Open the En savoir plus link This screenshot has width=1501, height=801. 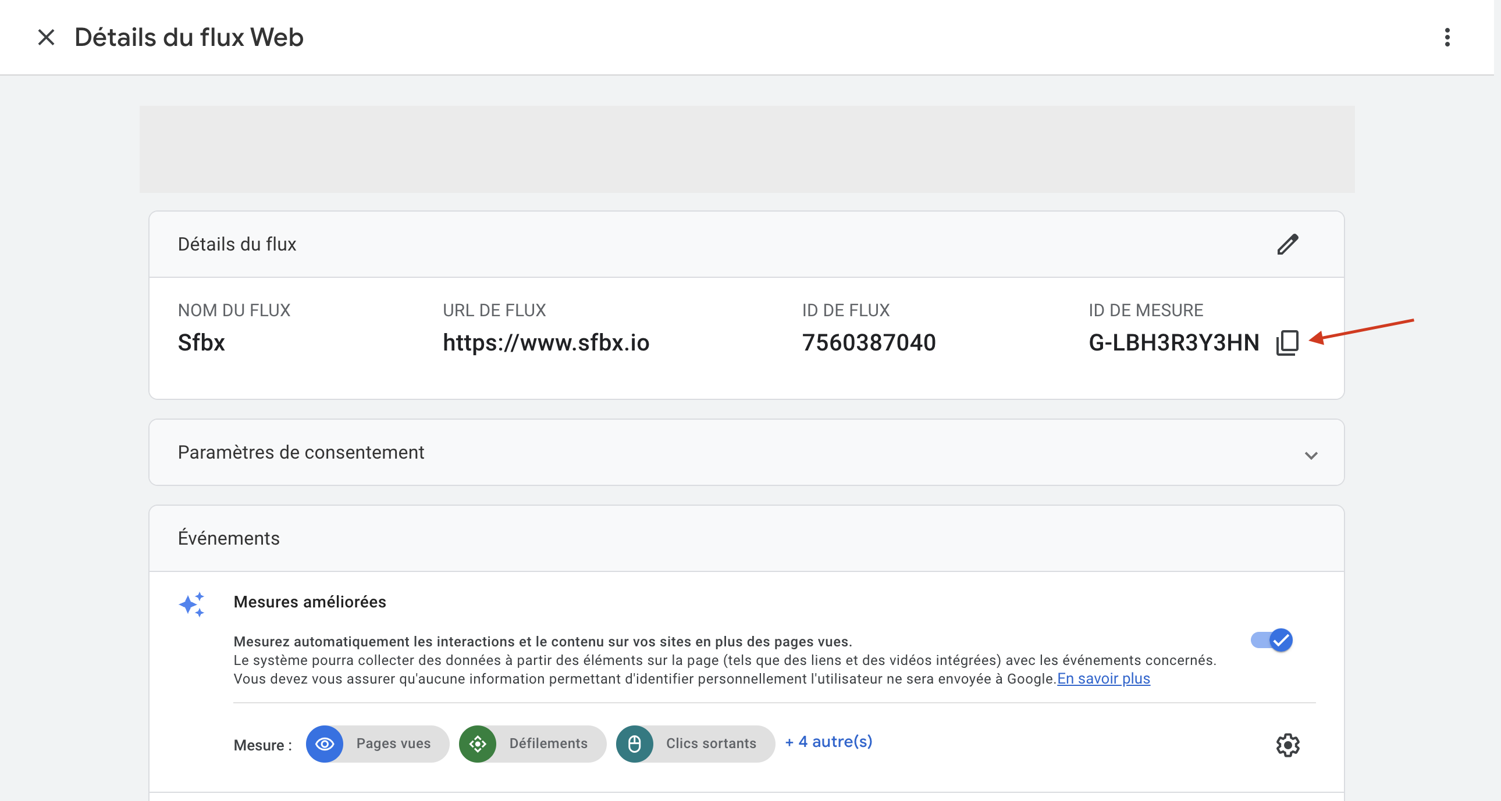(x=1102, y=678)
